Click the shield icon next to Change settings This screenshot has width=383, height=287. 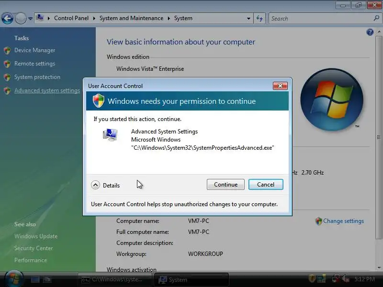pos(319,221)
